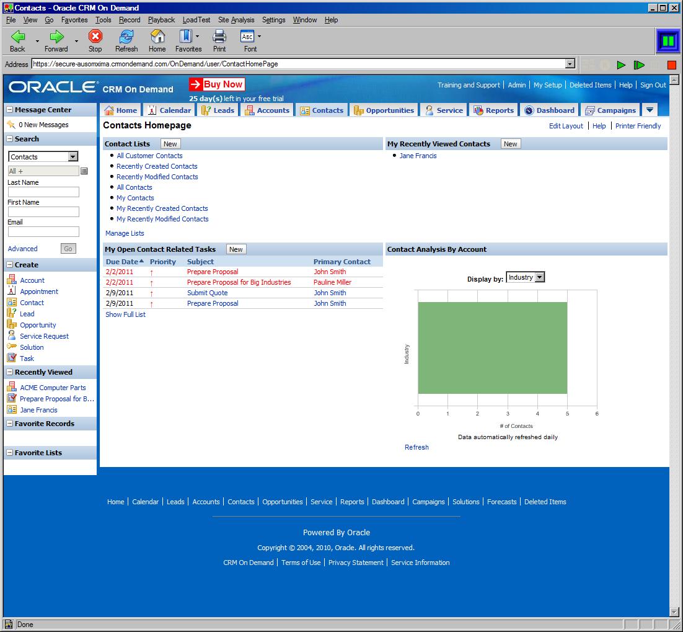Image resolution: width=683 pixels, height=632 pixels.
Task: Open Jane Francis in My Recently Viewed Contacts
Action: click(x=418, y=156)
